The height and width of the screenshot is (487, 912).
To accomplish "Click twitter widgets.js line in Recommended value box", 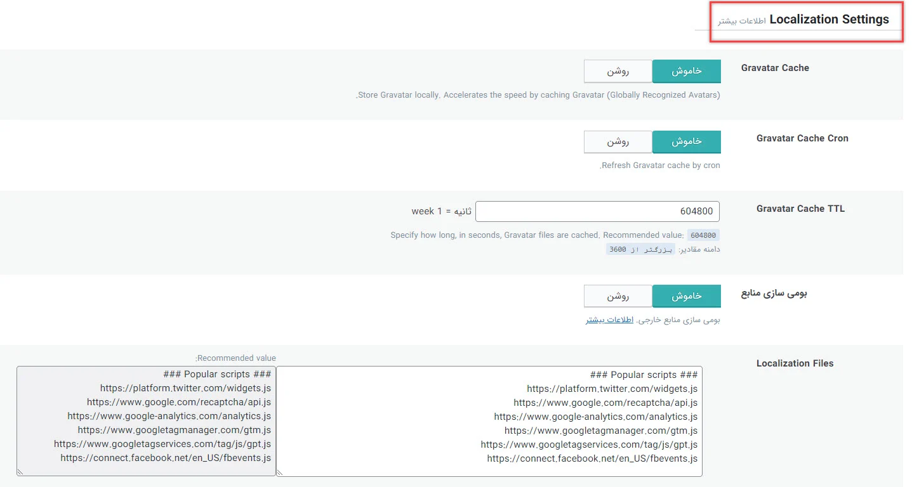I will point(185,388).
